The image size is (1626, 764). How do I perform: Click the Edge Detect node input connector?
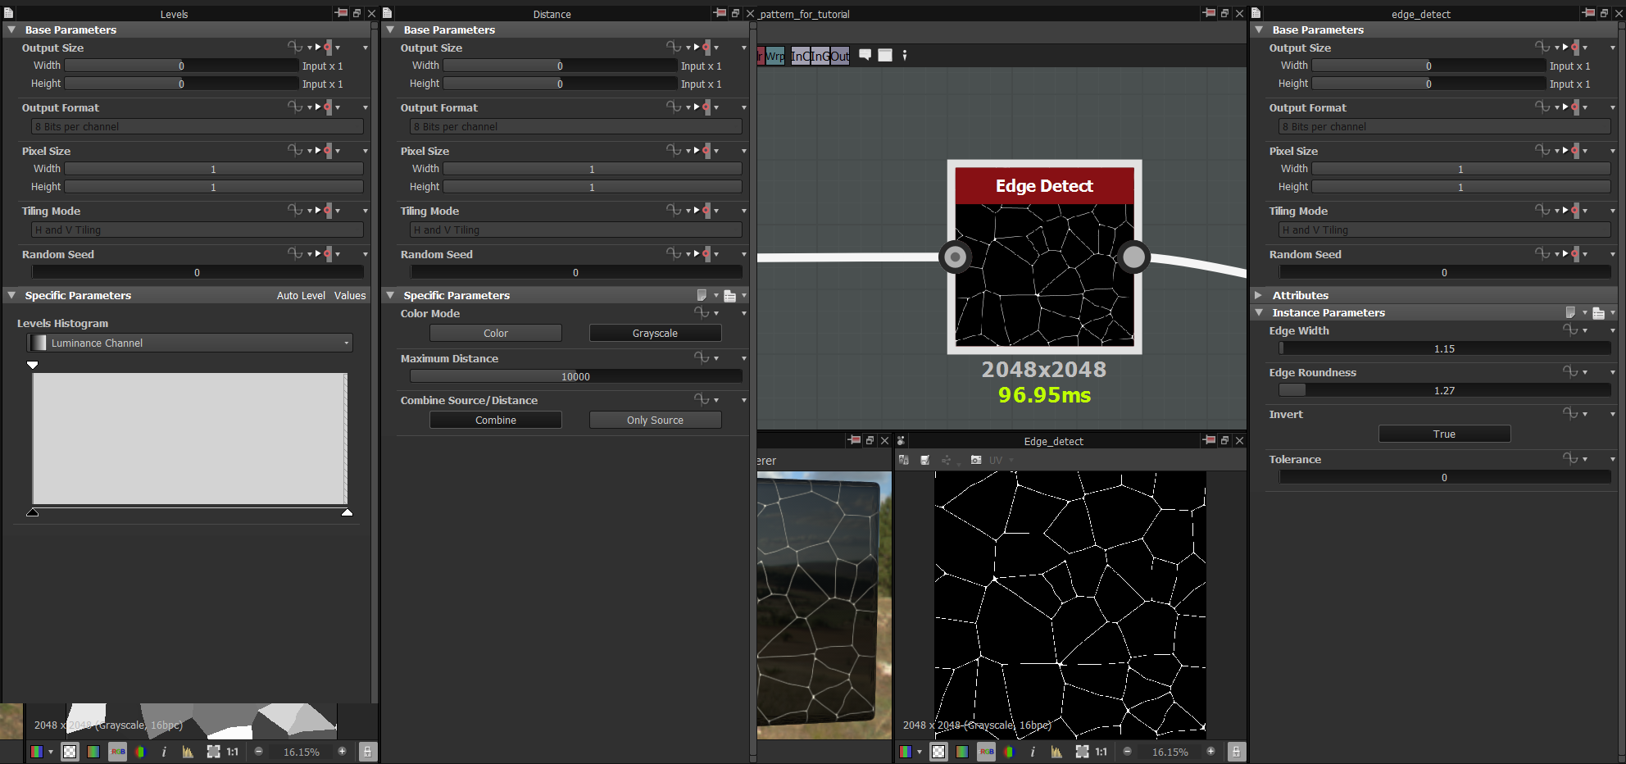pyautogui.click(x=955, y=257)
